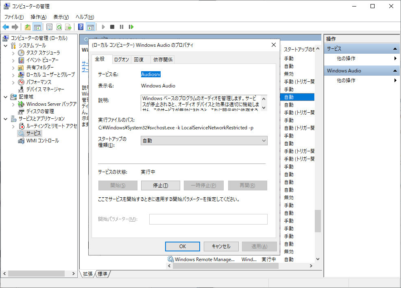Screen dimensions: 401x288
Task: Collapse the 記憶域 tree node
Action: [6, 97]
